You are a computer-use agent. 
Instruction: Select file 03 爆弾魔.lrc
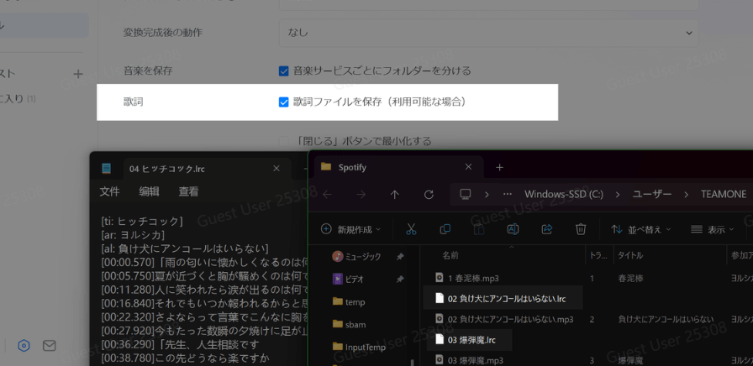coord(471,340)
